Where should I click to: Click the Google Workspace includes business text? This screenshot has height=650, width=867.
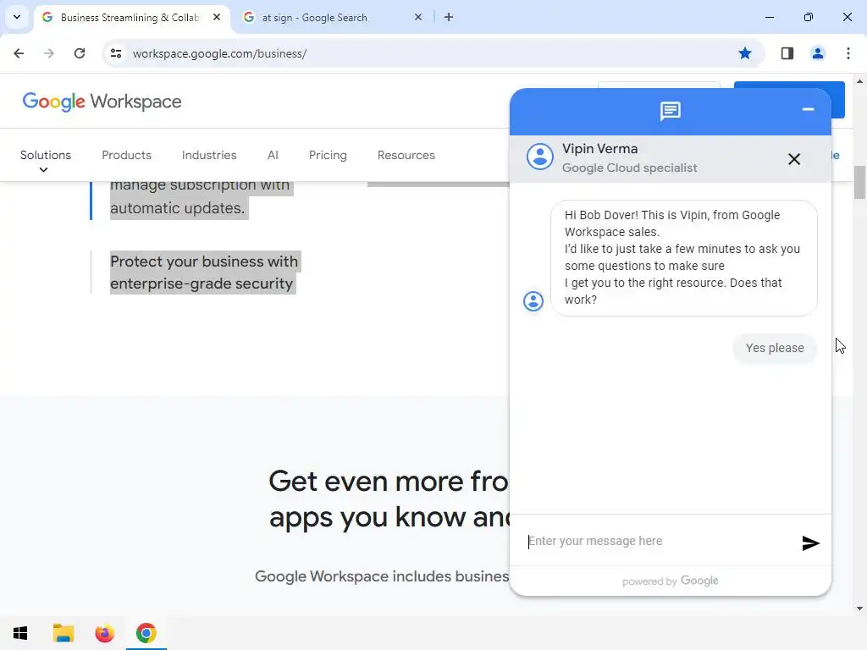point(382,576)
